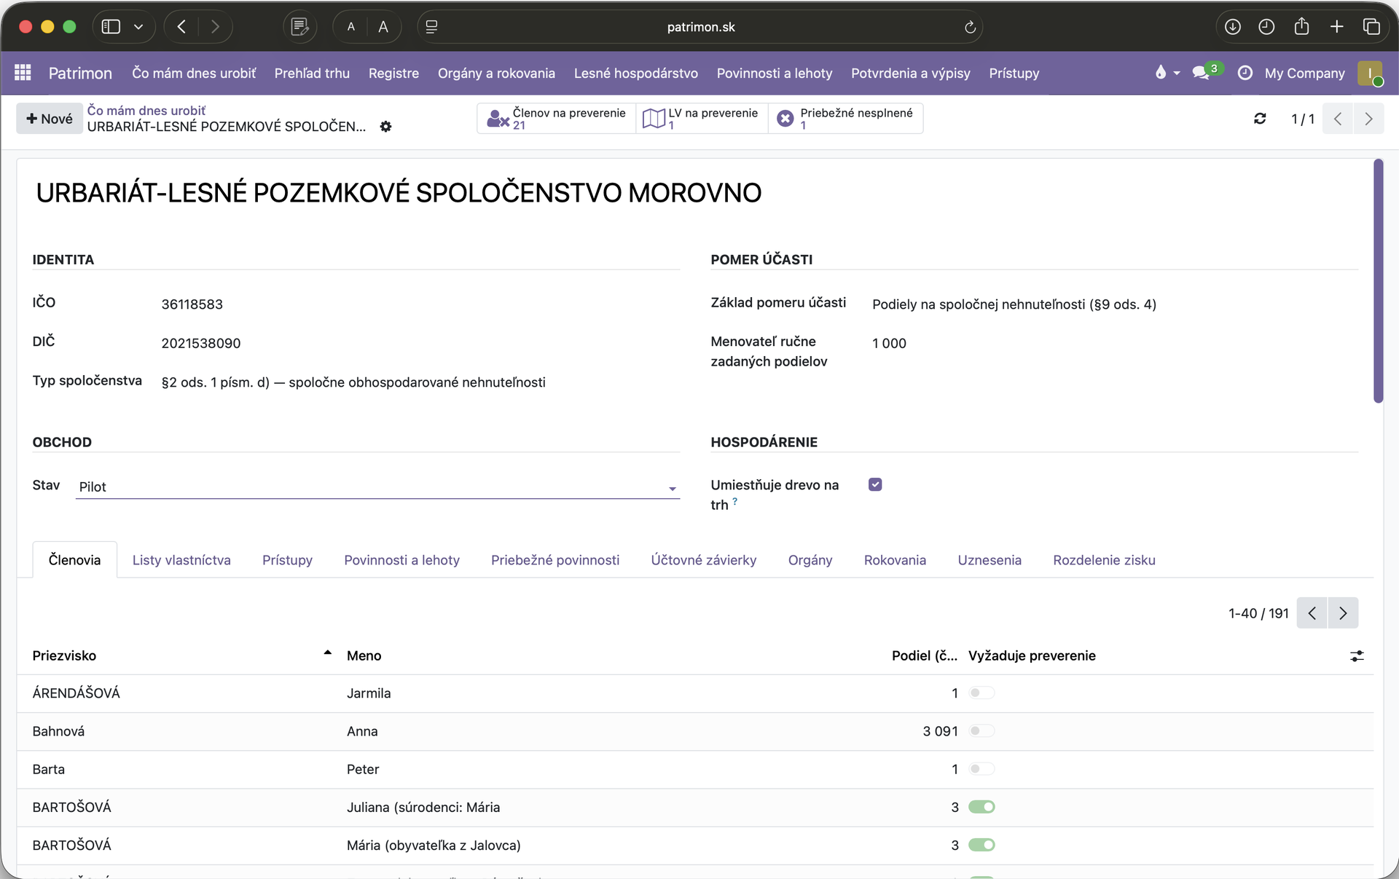Open LV na preverenie map button

[x=702, y=118]
